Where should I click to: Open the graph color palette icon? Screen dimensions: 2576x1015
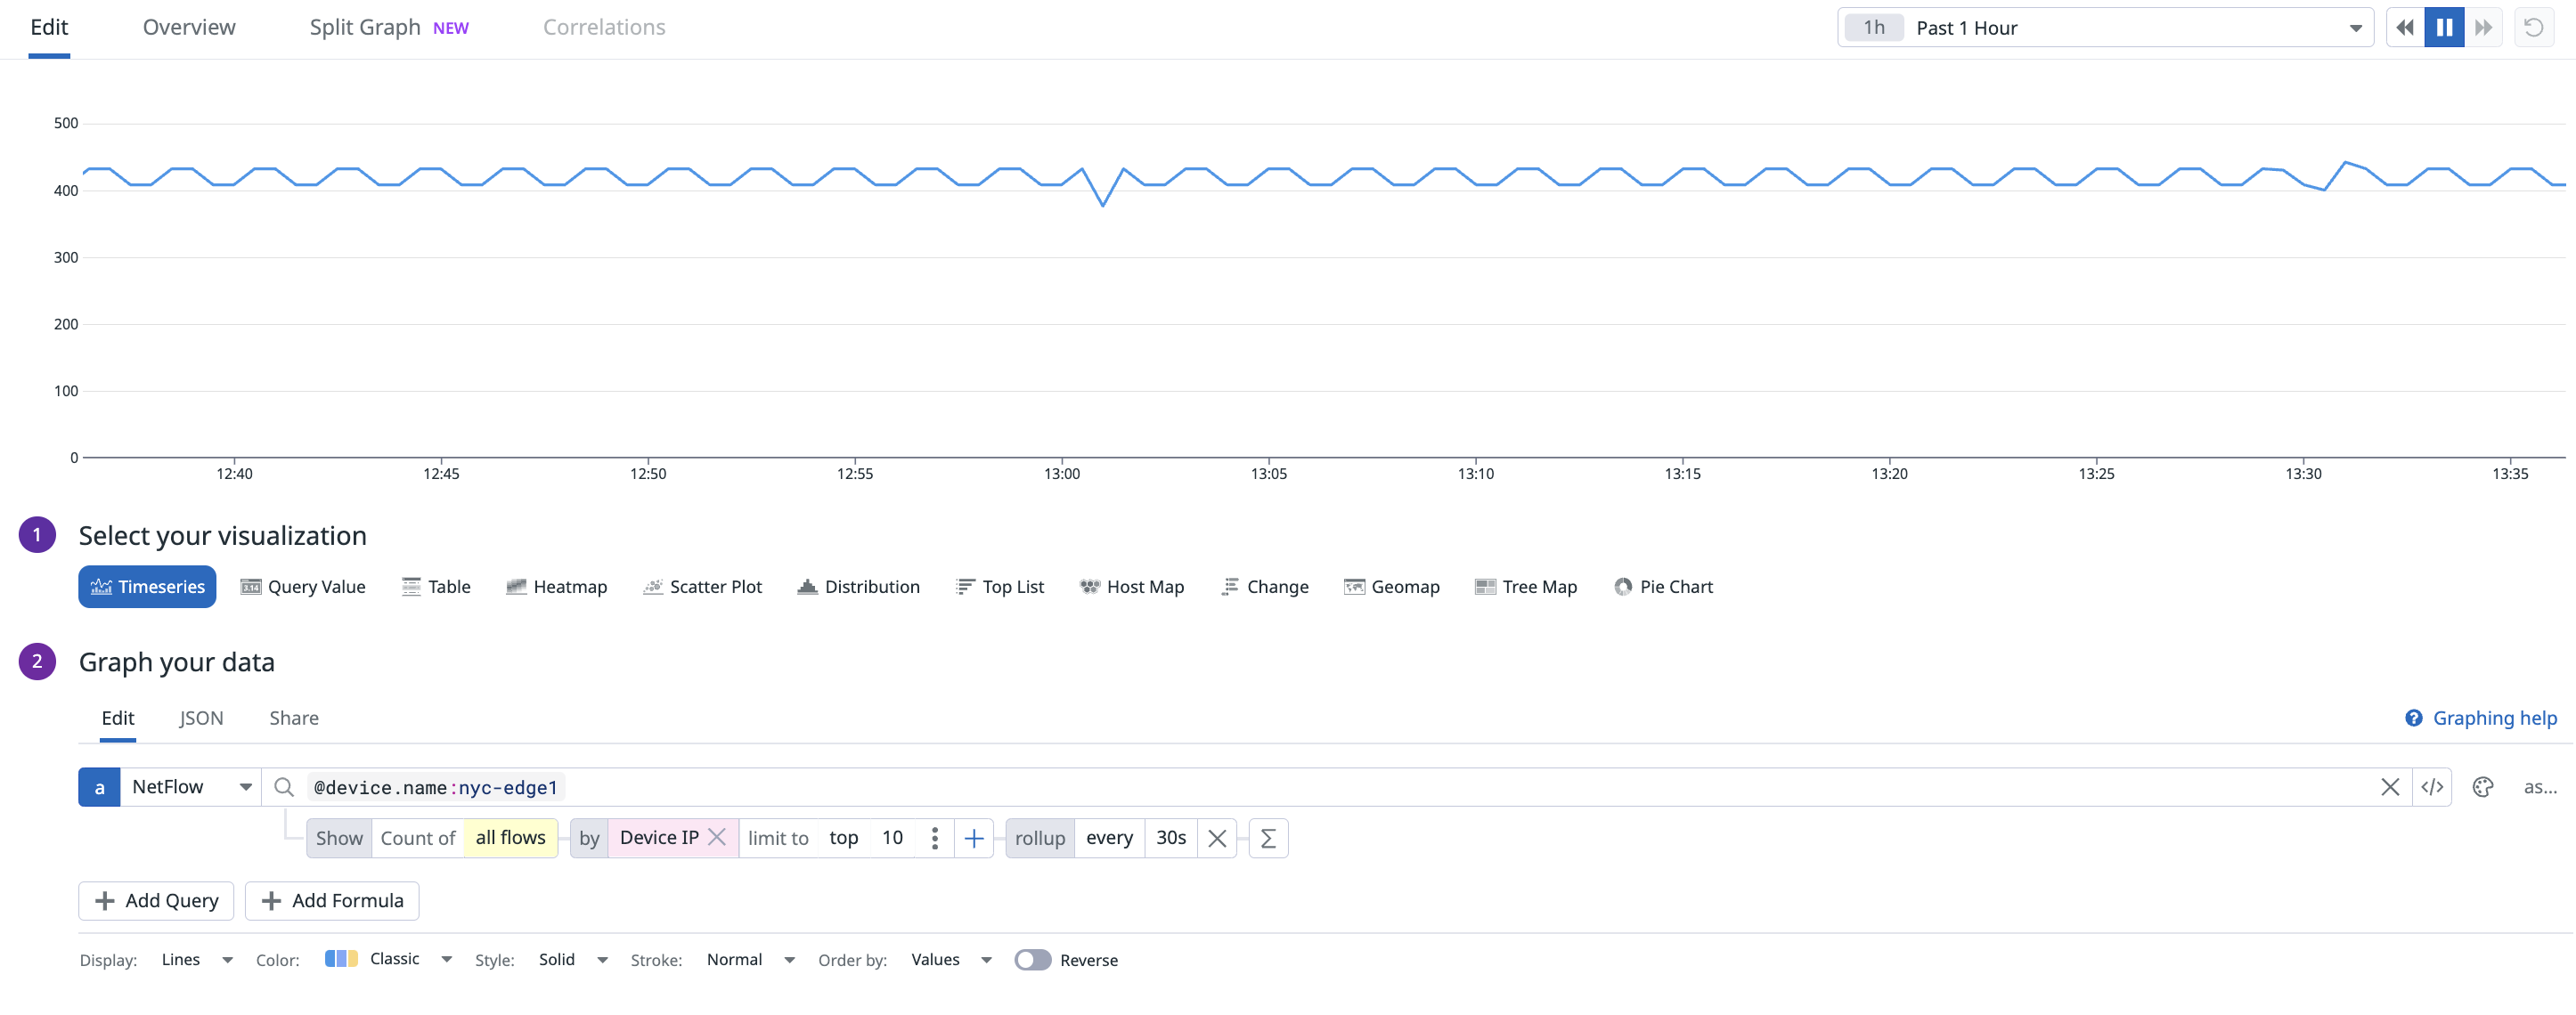(2483, 787)
